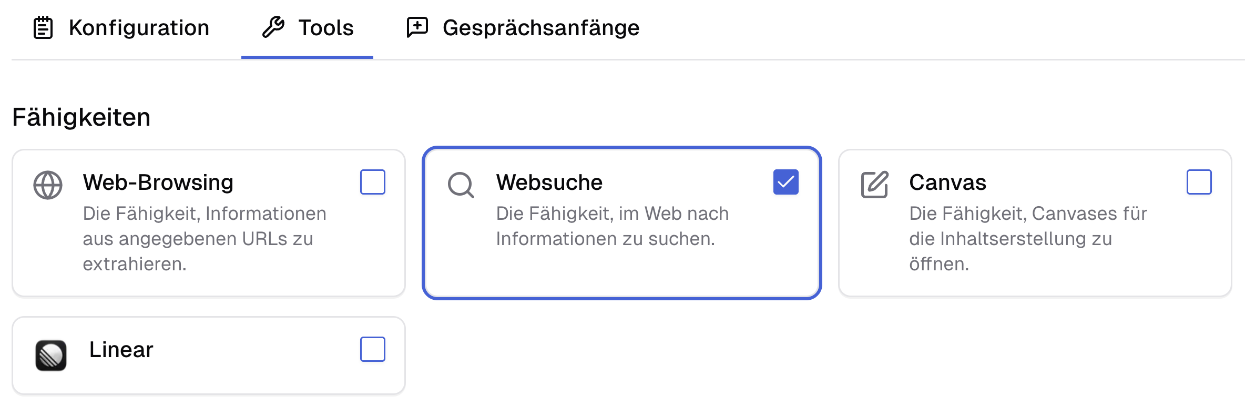The image size is (1245, 406).
Task: Click the wrench icon on the Tools tab
Action: click(275, 27)
